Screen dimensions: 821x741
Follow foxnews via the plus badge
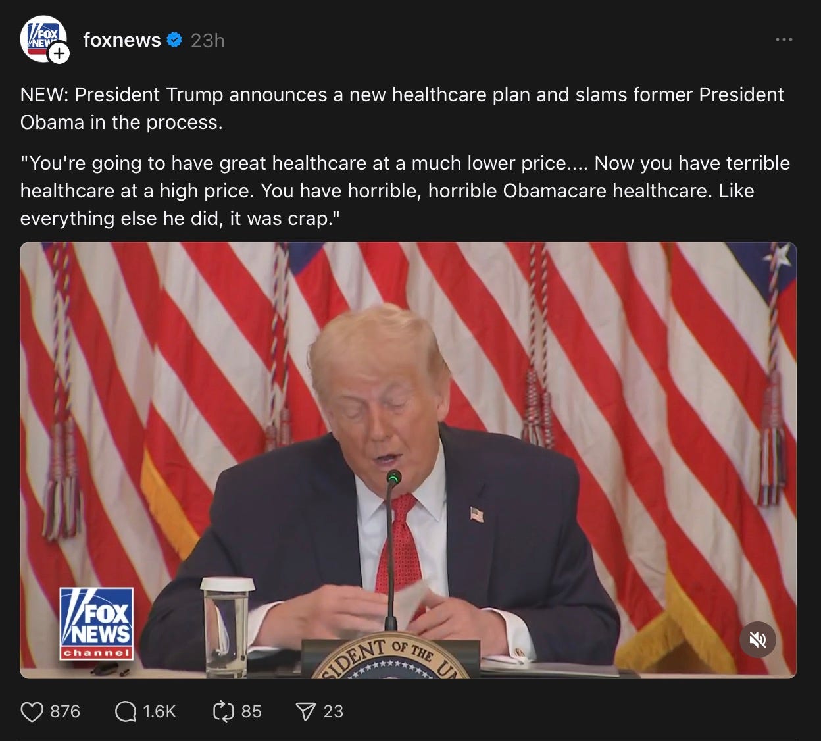pos(59,53)
